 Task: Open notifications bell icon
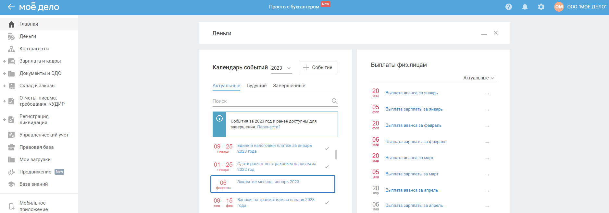[525, 7]
